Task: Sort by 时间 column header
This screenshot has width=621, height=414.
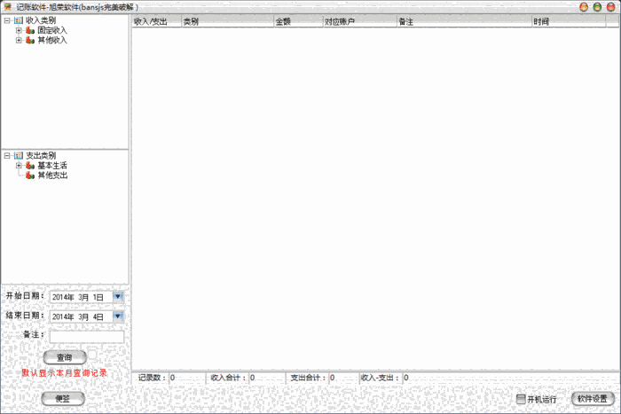Action: tap(569, 21)
